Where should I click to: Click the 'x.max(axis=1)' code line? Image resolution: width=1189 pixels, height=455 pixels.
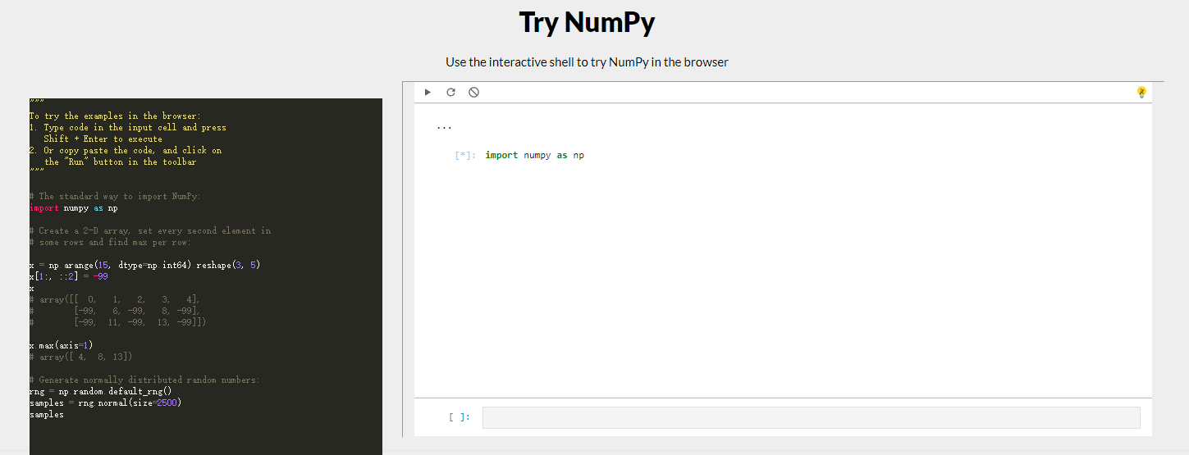62,346
